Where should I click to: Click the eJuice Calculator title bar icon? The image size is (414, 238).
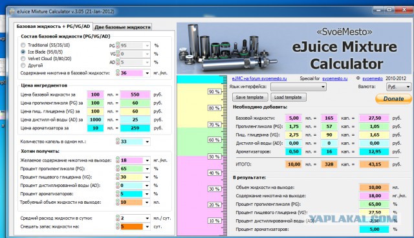(12, 12)
